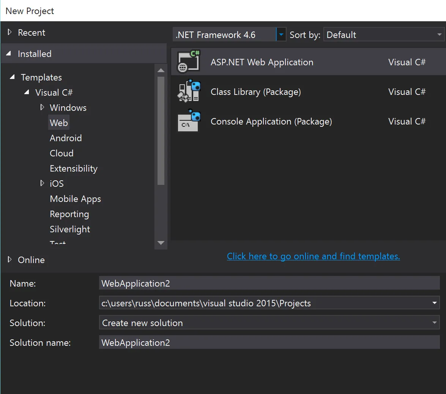Screen dimensions: 446x394
Task: Collapse the Installed section arrow
Action: (x=9, y=54)
